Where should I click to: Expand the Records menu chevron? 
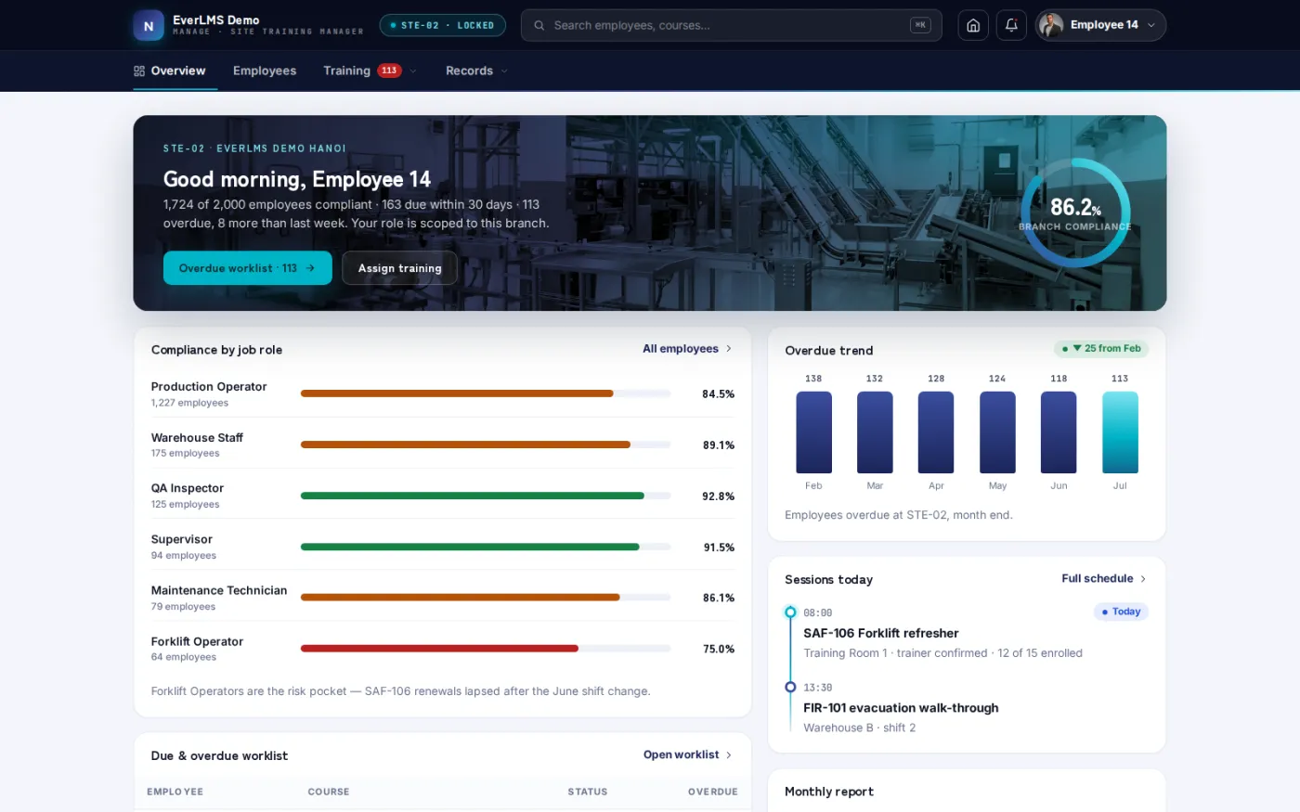(504, 71)
